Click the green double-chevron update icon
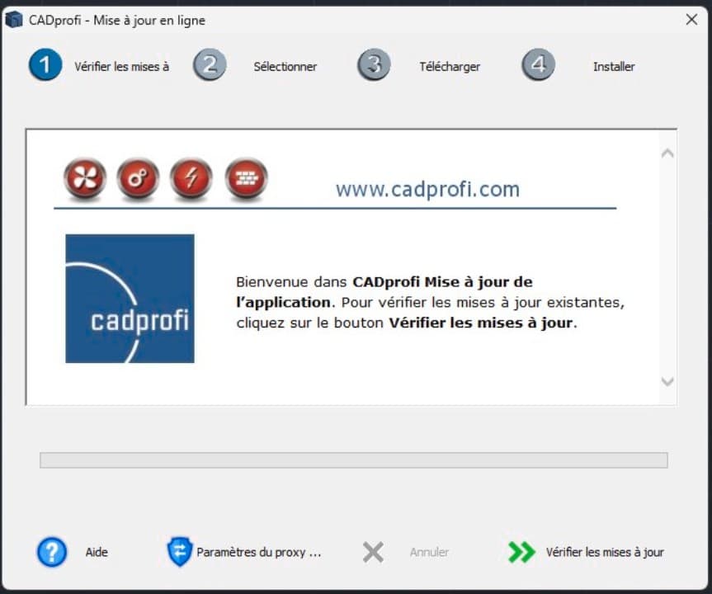 pyautogui.click(x=520, y=552)
